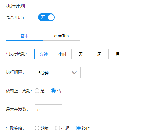
Task: Choose the 周 cycle option
Action: pos(99,54)
